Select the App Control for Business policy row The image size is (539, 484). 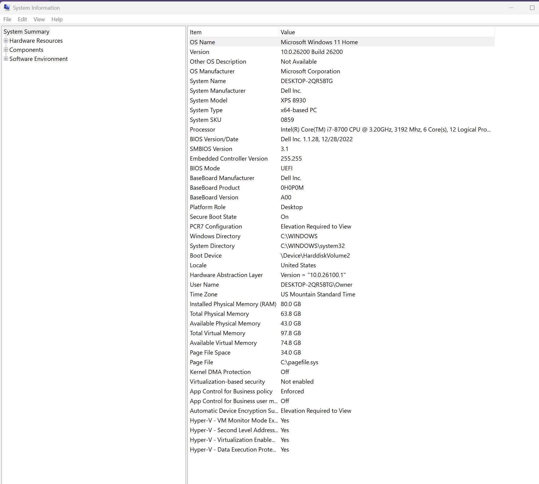(341, 391)
